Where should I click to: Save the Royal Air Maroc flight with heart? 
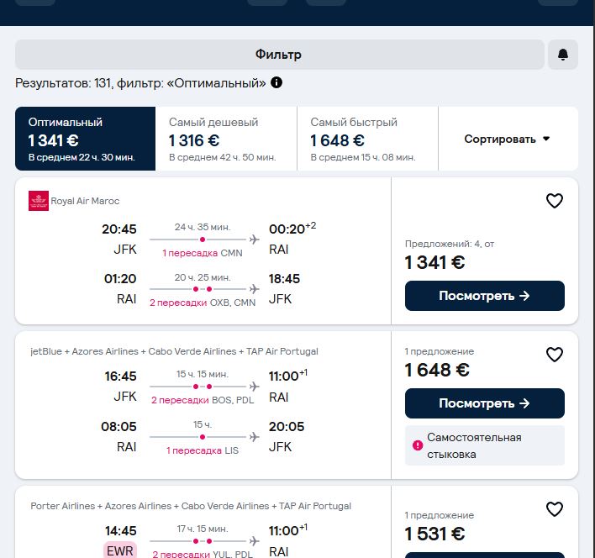(555, 201)
